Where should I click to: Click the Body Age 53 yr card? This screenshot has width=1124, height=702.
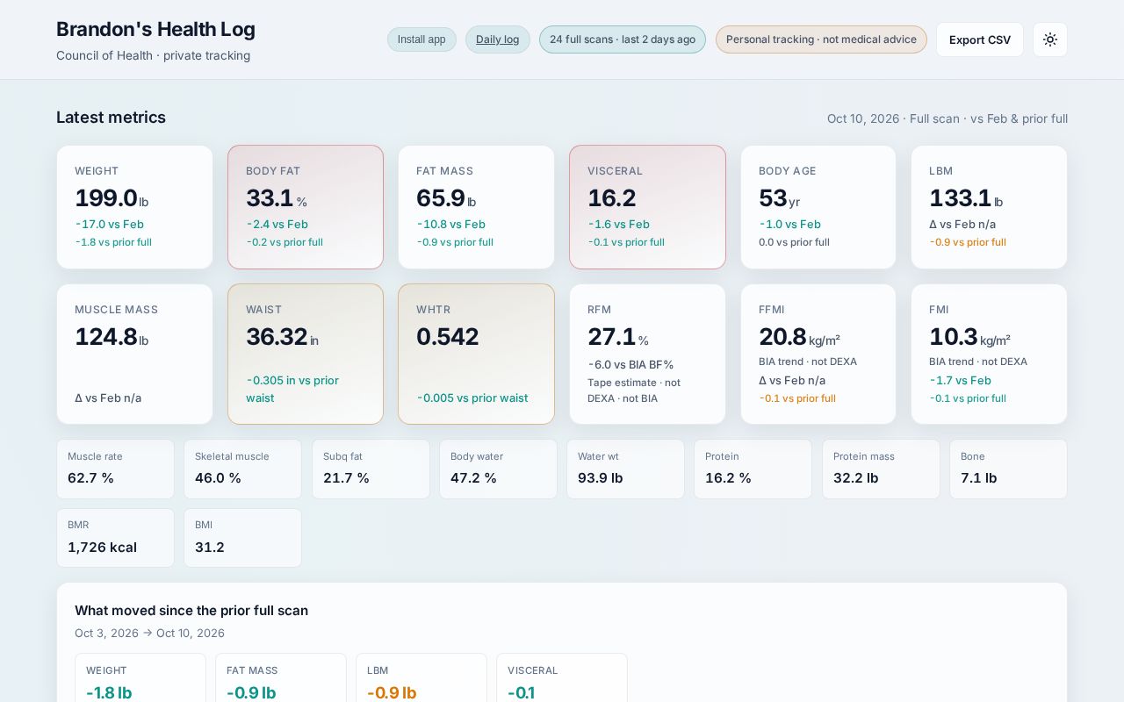818,207
